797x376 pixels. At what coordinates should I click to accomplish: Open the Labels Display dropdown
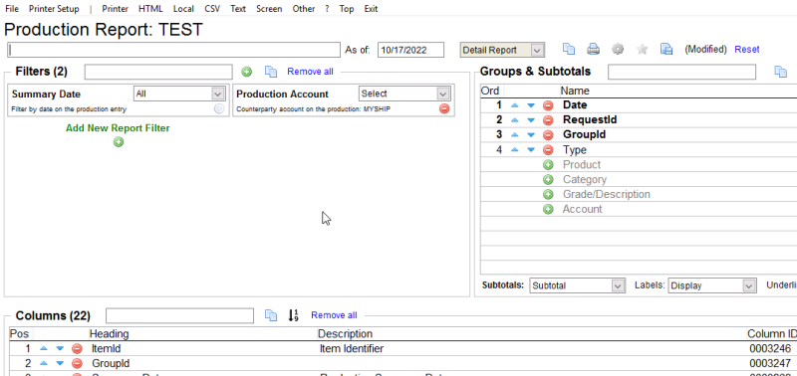click(x=712, y=285)
